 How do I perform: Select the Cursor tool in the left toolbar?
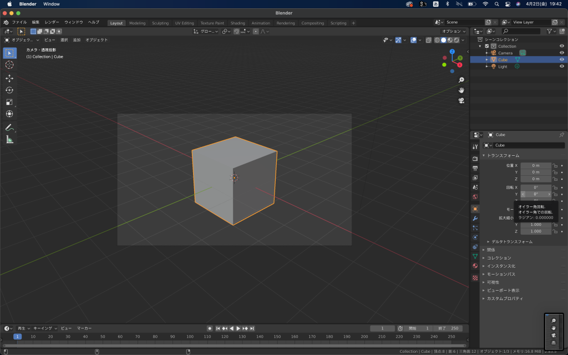(x=9, y=65)
